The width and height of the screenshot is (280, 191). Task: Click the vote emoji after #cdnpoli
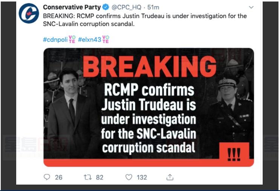point(72,39)
